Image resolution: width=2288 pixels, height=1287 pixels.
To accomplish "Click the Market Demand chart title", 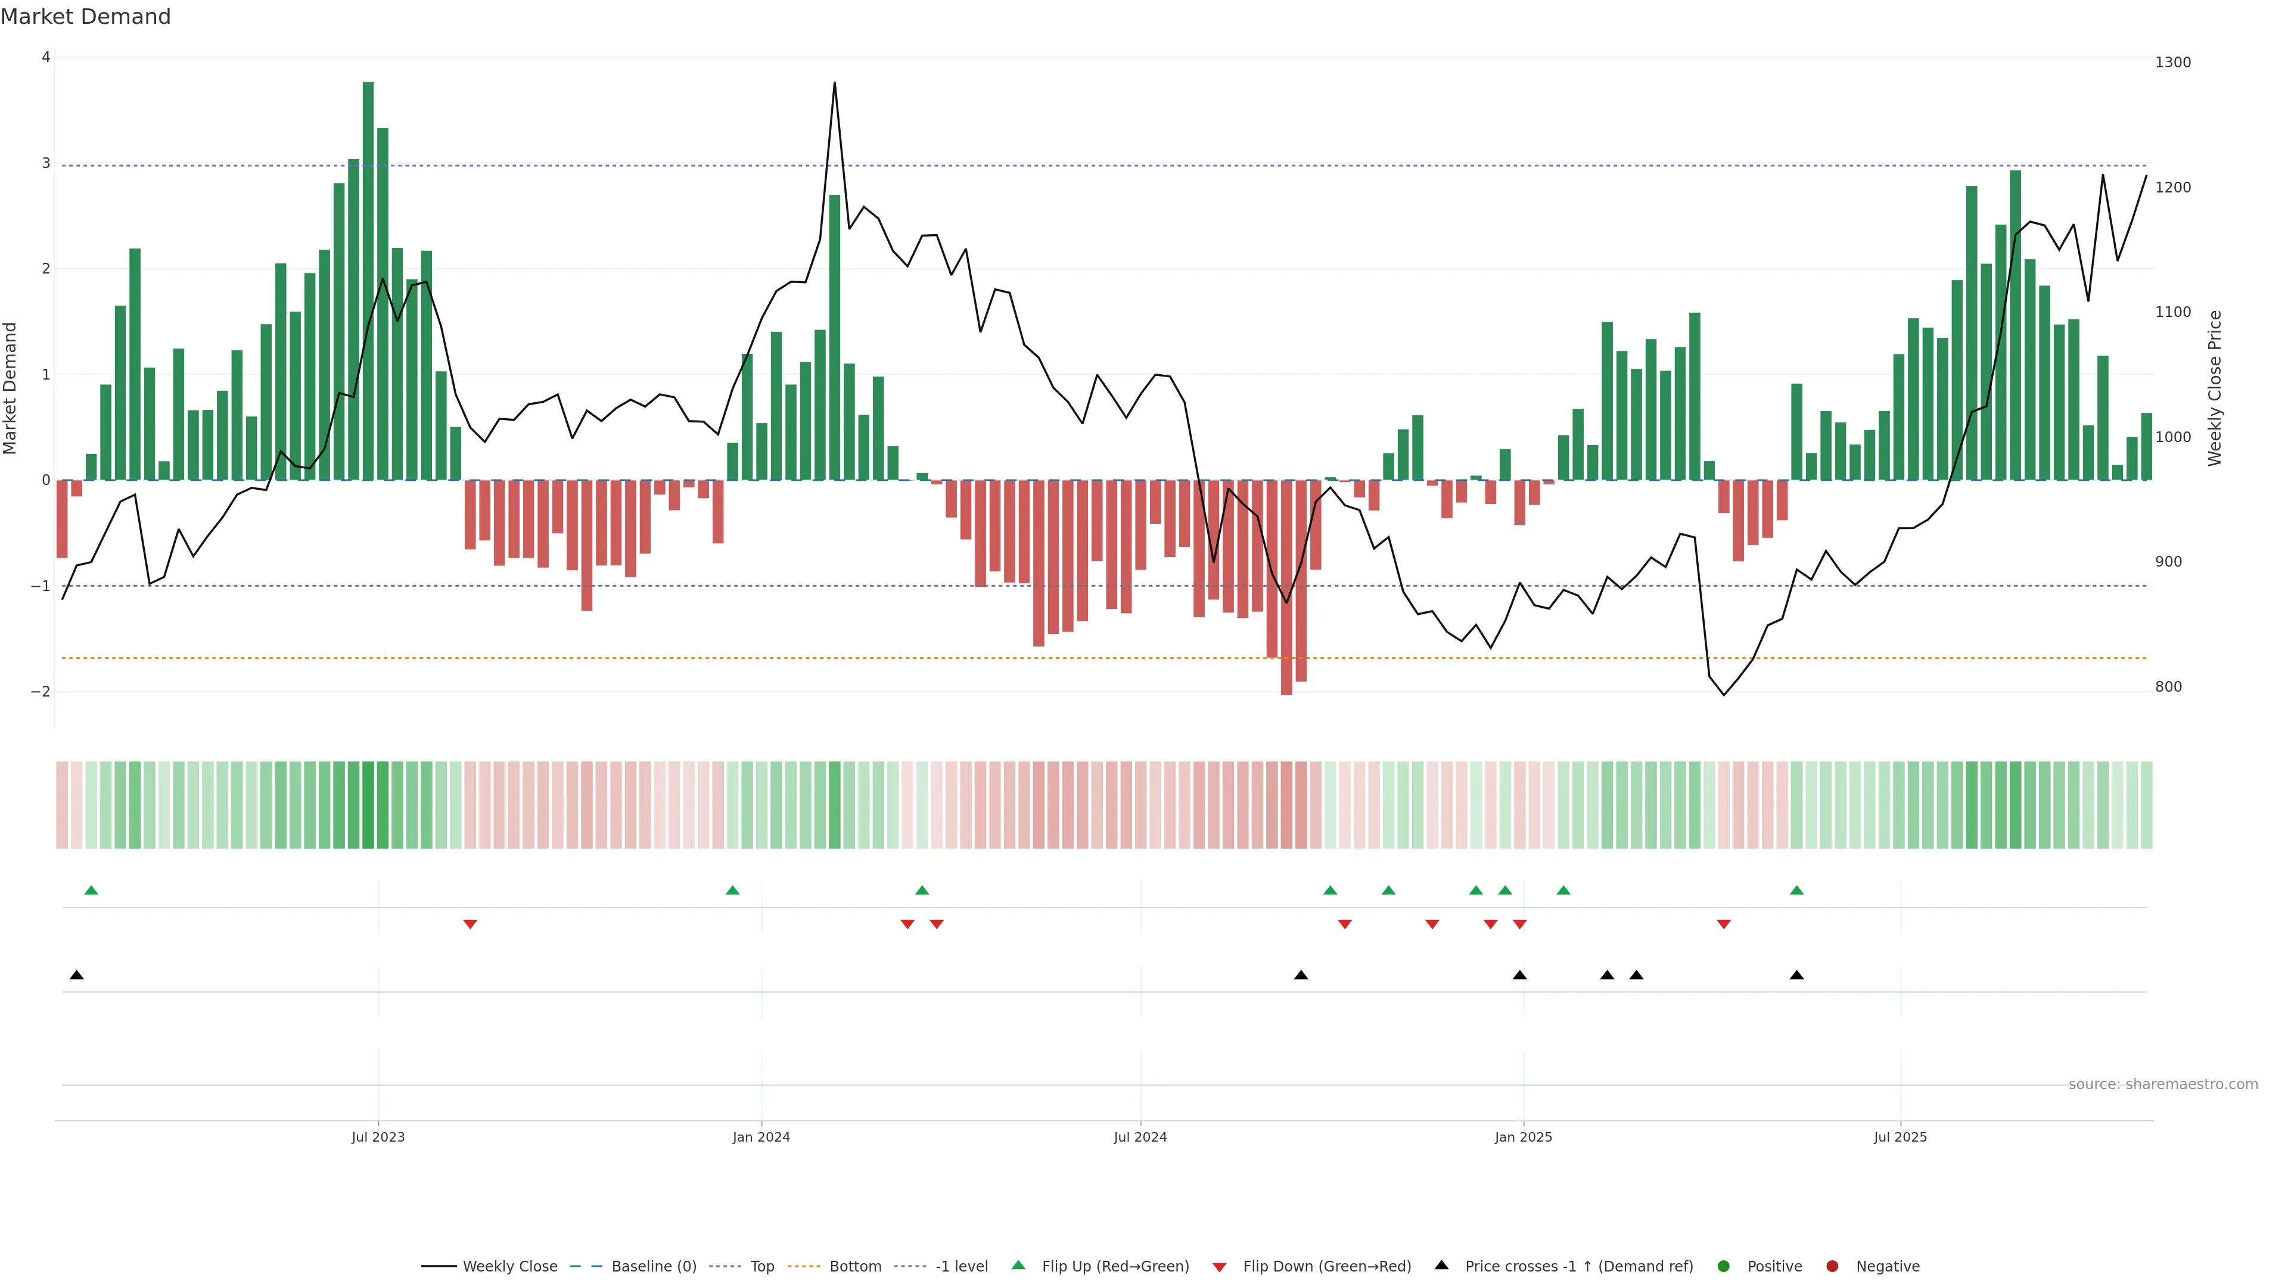I will tap(85, 17).
